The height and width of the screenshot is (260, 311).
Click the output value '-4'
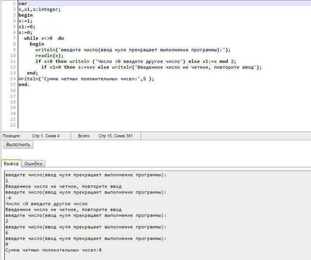[8, 198]
